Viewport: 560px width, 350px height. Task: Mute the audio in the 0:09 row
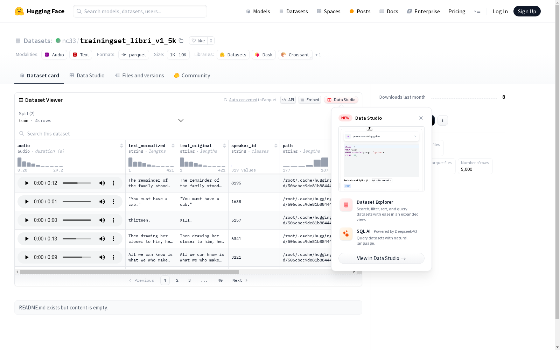(x=102, y=257)
